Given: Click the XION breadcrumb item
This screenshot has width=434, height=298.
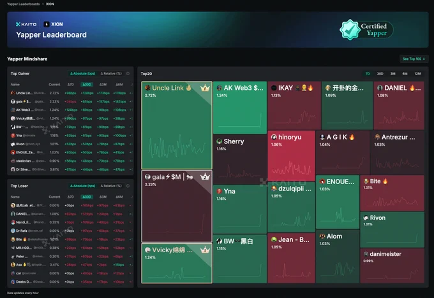Looking at the screenshot, I should (x=50, y=4).
